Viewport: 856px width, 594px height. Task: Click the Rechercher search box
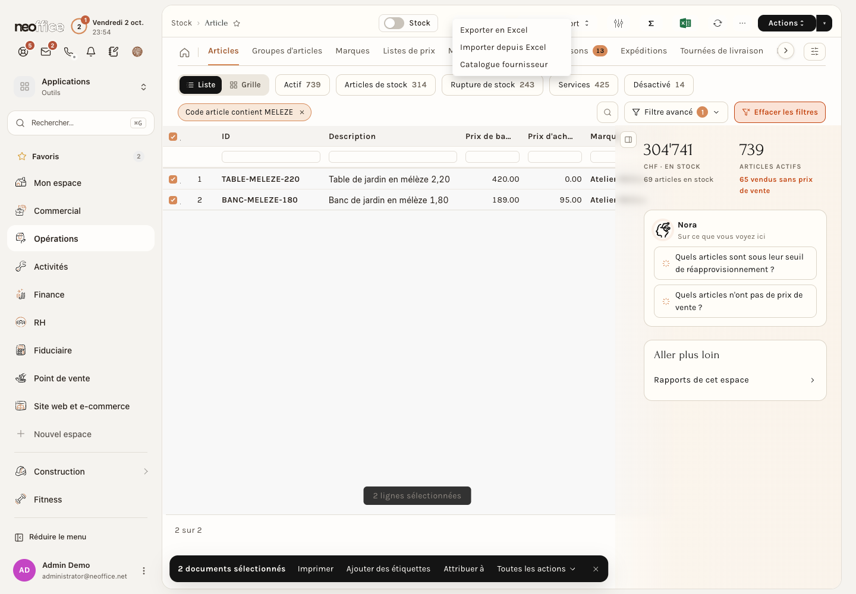pos(81,123)
